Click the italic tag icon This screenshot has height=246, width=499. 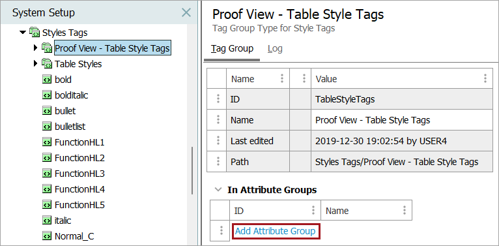pyautogui.click(x=47, y=221)
